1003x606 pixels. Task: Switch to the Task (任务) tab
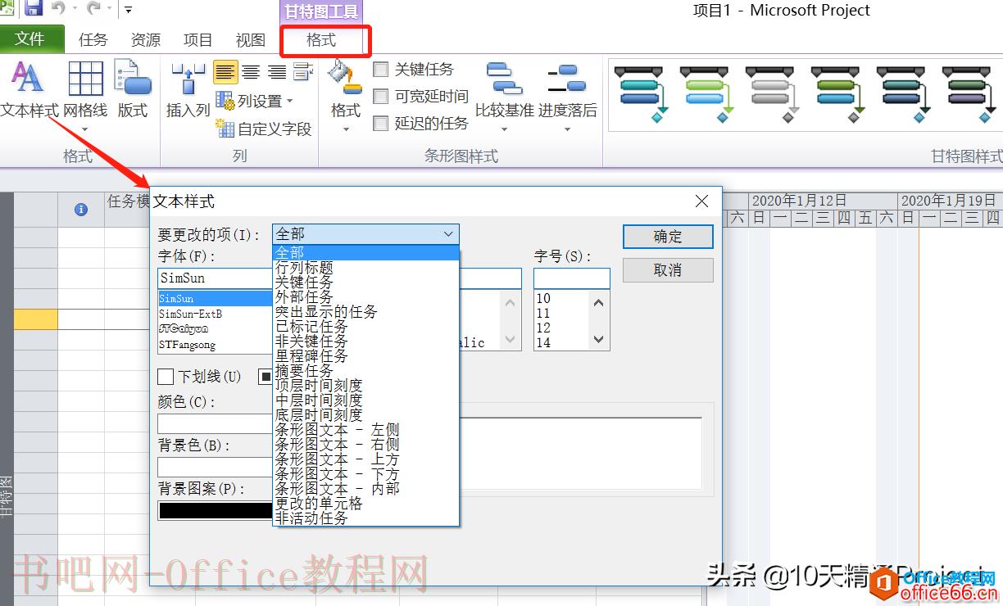(93, 39)
